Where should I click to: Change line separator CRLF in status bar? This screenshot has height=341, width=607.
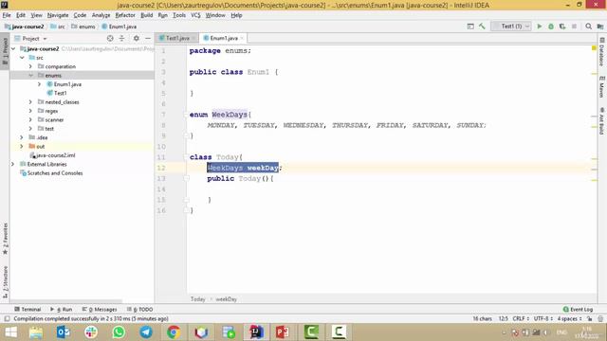[521, 319]
